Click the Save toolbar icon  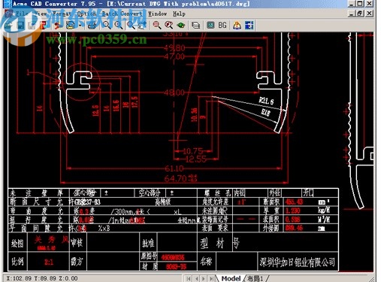point(20,26)
